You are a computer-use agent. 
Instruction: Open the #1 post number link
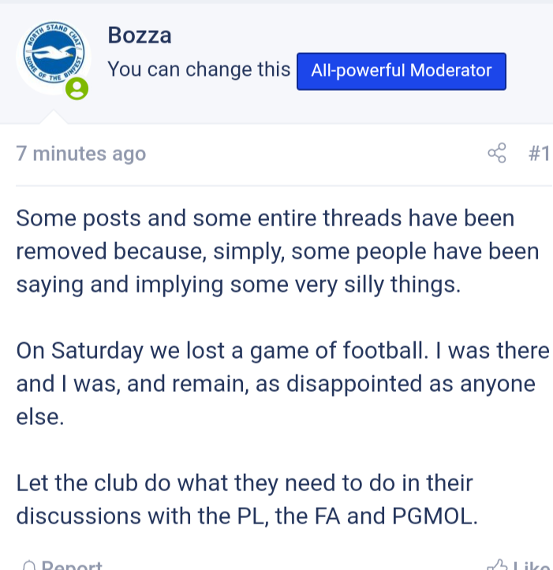539,154
